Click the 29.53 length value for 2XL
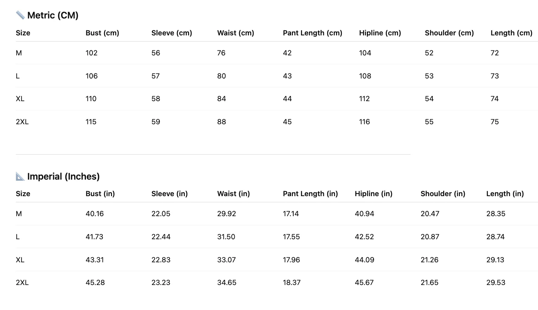This screenshot has height=310, width=538. tap(496, 283)
